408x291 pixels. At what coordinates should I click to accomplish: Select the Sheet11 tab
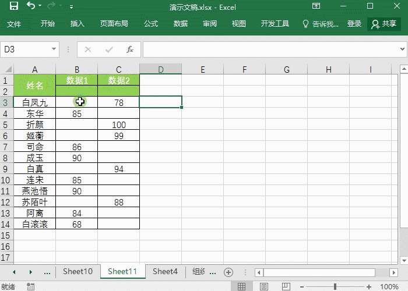tap(122, 272)
